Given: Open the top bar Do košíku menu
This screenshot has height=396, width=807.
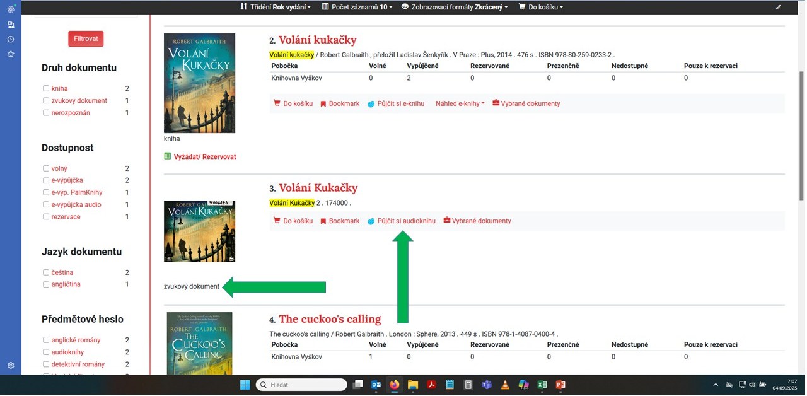Looking at the screenshot, I should coord(540,7).
